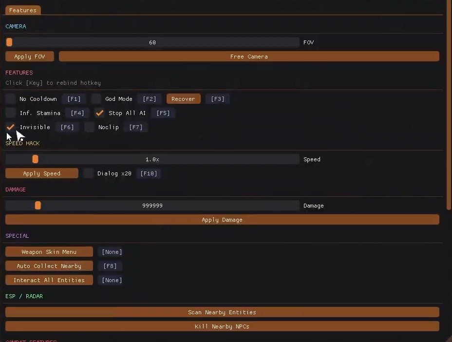Viewport: 452px width, 342px height.
Task: Click the Interact All Entities button
Action: 49,280
